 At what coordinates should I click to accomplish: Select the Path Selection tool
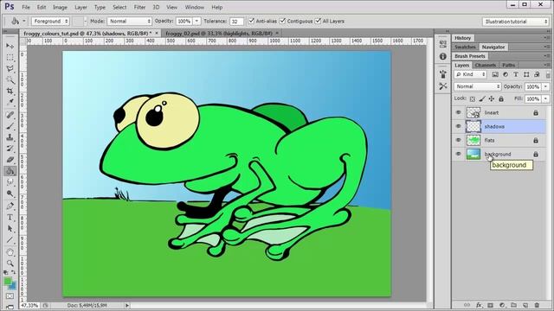(x=10, y=228)
